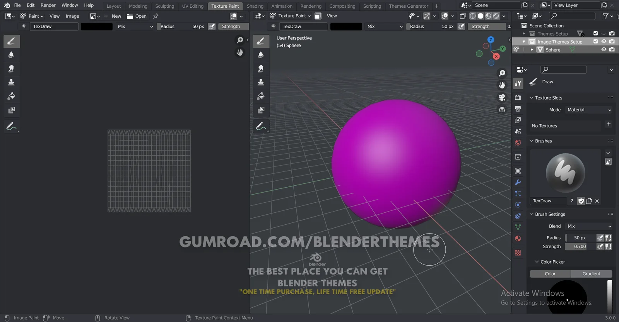Select the Mask tool in the 3D viewport
The height and width of the screenshot is (322, 619).
click(x=261, y=110)
